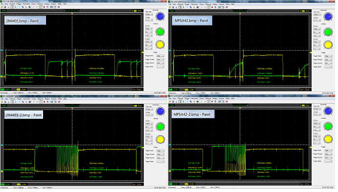Click the red Stop icon in MPSA42-2 window
This screenshot has width=338, height=192.
tap(212, 102)
